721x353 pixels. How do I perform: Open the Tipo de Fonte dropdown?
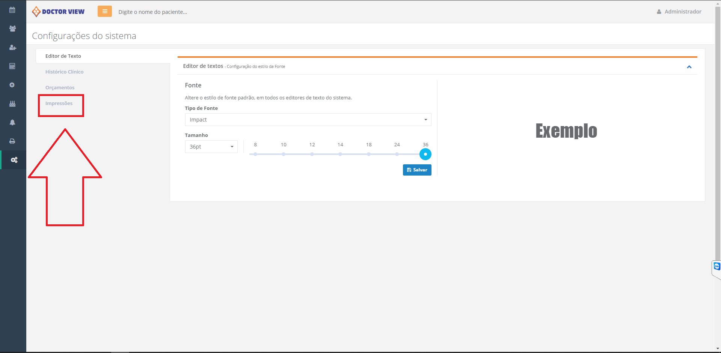pyautogui.click(x=308, y=120)
